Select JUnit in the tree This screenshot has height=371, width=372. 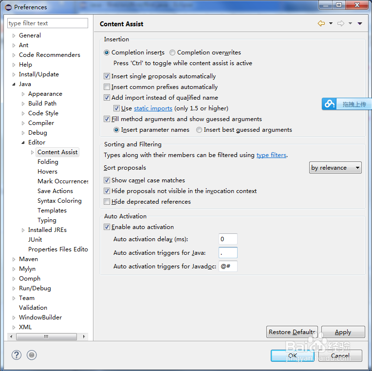click(35, 240)
